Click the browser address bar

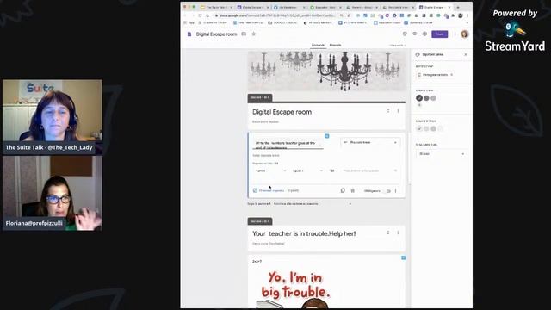pos(277,15)
